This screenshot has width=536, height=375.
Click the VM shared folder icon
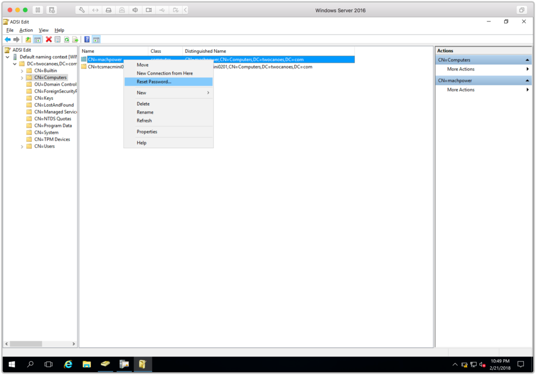[175, 10]
